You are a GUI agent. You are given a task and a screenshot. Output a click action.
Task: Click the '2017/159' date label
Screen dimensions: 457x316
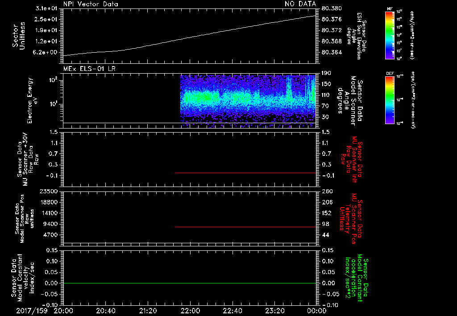tap(32, 311)
